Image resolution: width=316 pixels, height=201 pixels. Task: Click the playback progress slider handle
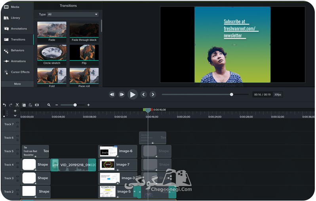point(232,95)
